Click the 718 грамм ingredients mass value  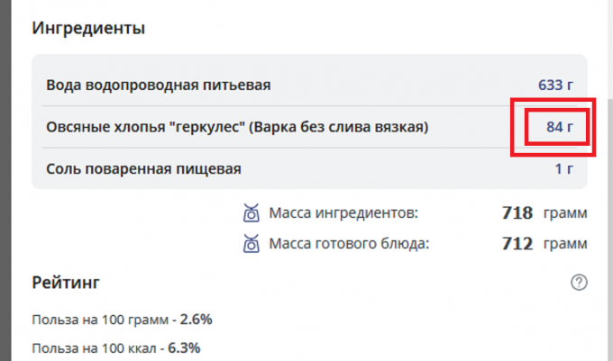click(544, 213)
